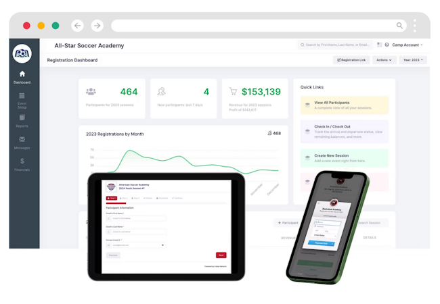This screenshot has height=304, width=440.
Task: Click the red Next button on tablet
Action: (x=221, y=255)
